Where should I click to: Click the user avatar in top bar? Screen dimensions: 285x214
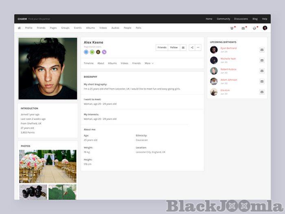point(265,28)
